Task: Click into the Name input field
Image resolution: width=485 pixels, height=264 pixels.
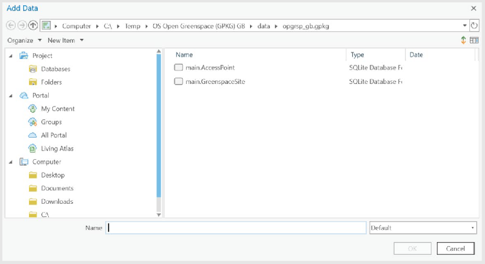Action: 236,228
